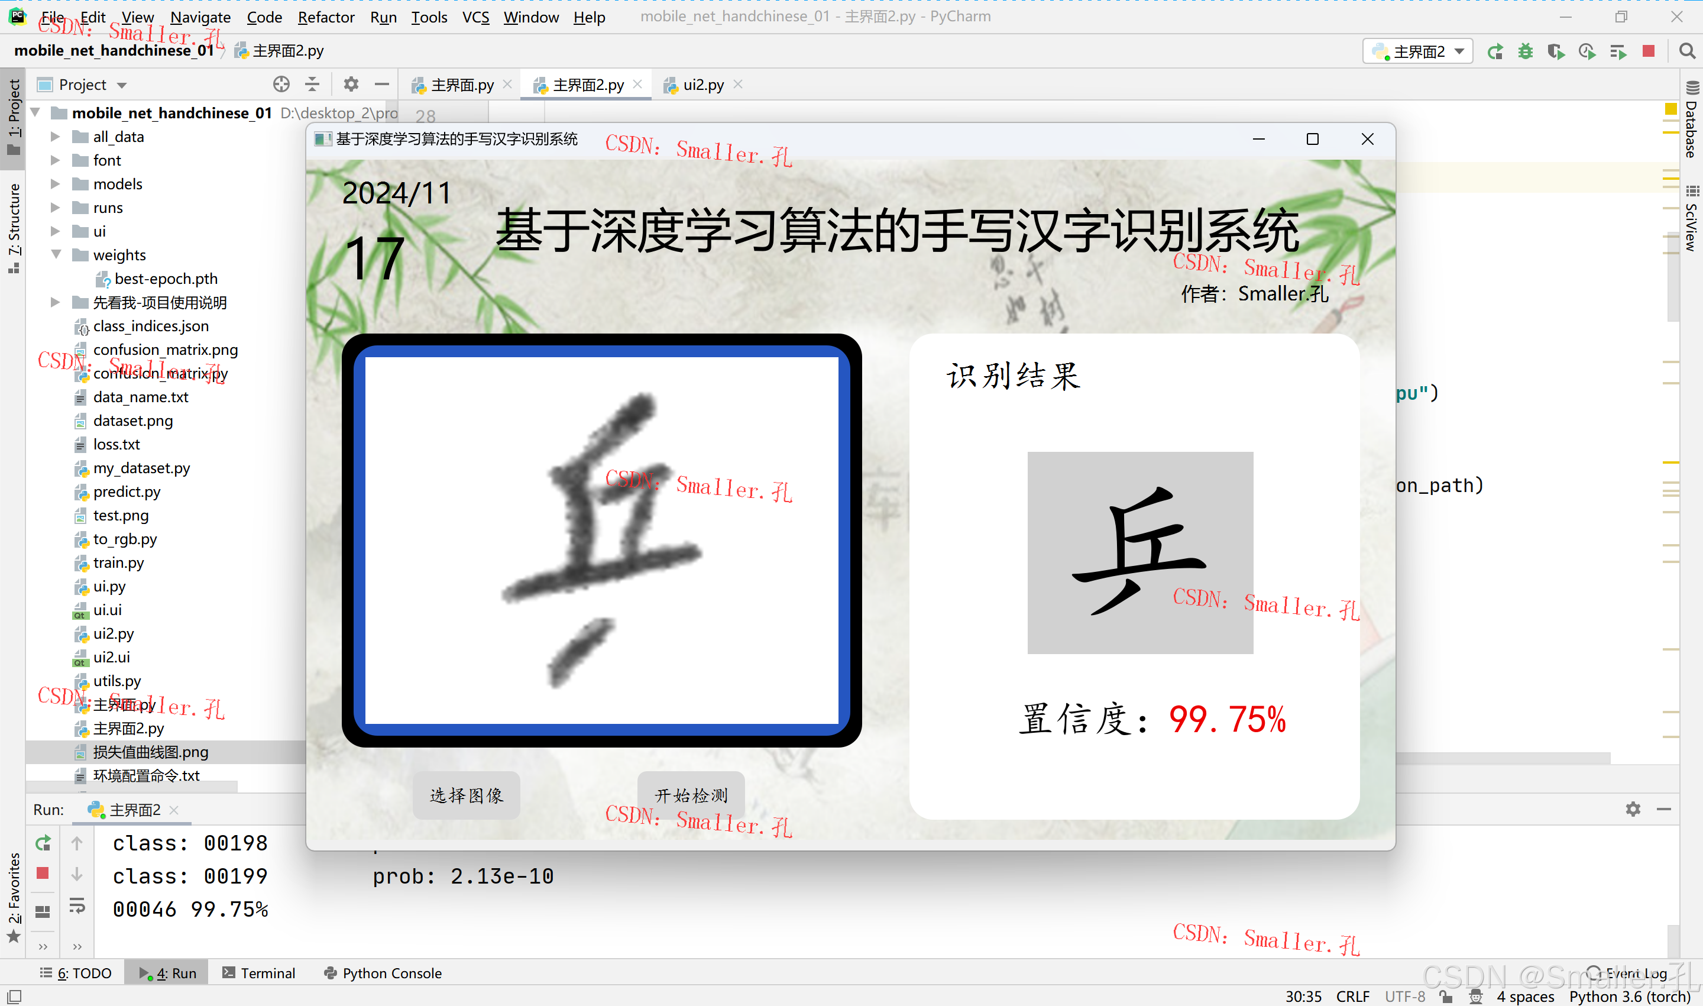The width and height of the screenshot is (1703, 1006).
Task: Open the Tools menu
Action: click(x=429, y=17)
